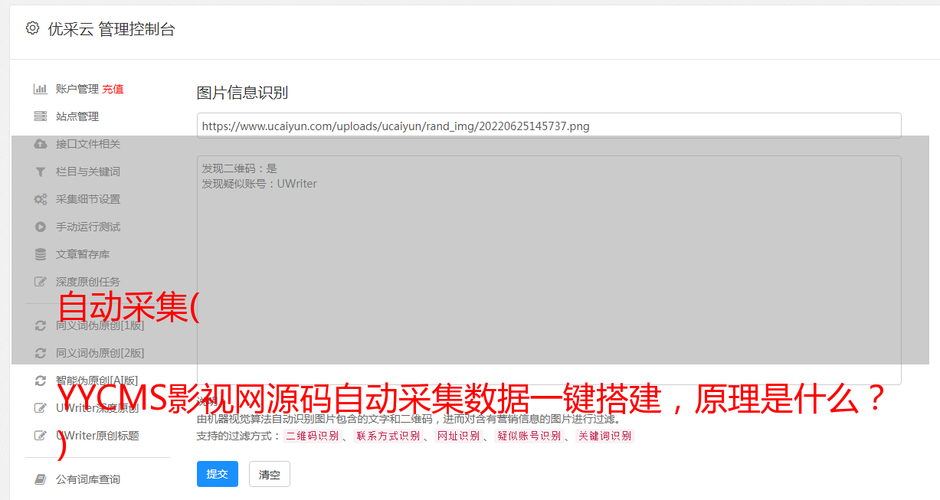Select 手动运行测试 menu entry
Screen dimensions: 940x500
pos(88,227)
